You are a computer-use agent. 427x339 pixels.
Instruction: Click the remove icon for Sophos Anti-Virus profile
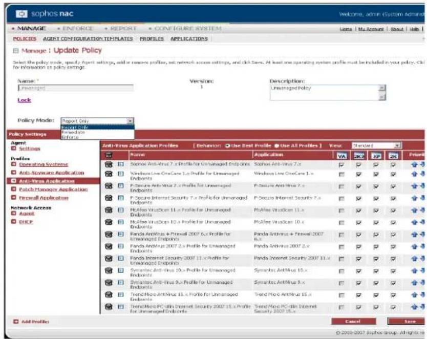click(109, 164)
